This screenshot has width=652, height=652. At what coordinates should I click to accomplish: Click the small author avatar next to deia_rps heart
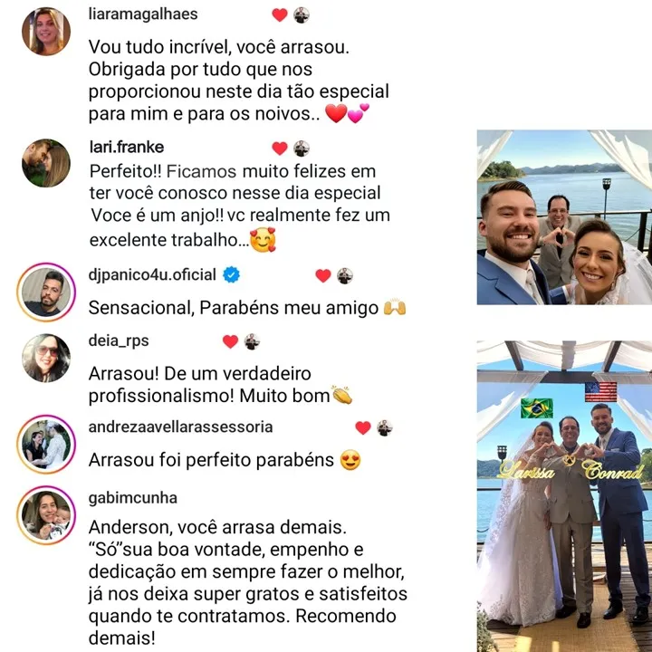[x=252, y=341]
